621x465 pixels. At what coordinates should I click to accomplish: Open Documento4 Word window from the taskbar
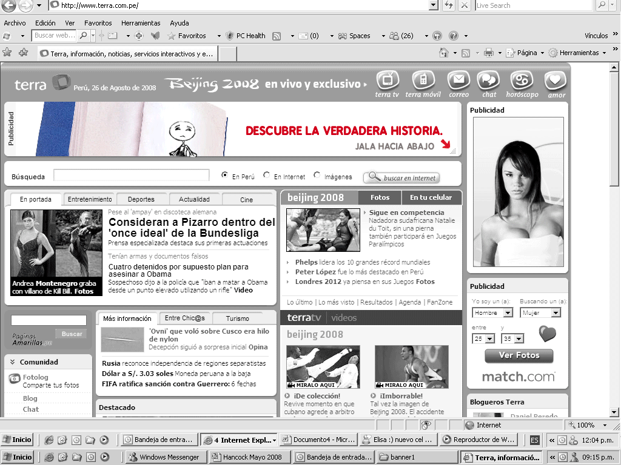pyautogui.click(x=319, y=440)
